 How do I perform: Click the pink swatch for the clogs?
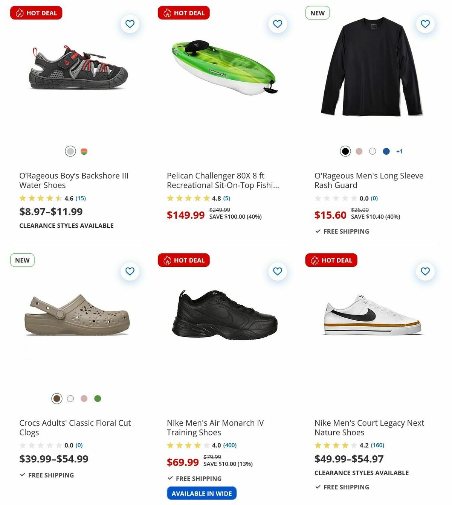84,398
